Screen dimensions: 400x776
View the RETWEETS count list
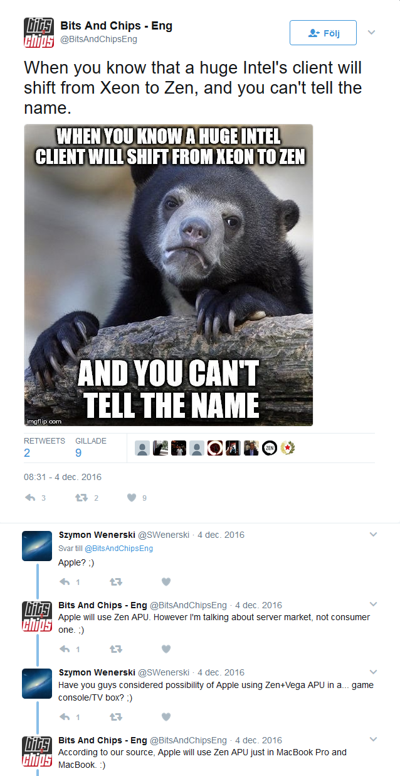click(44, 447)
